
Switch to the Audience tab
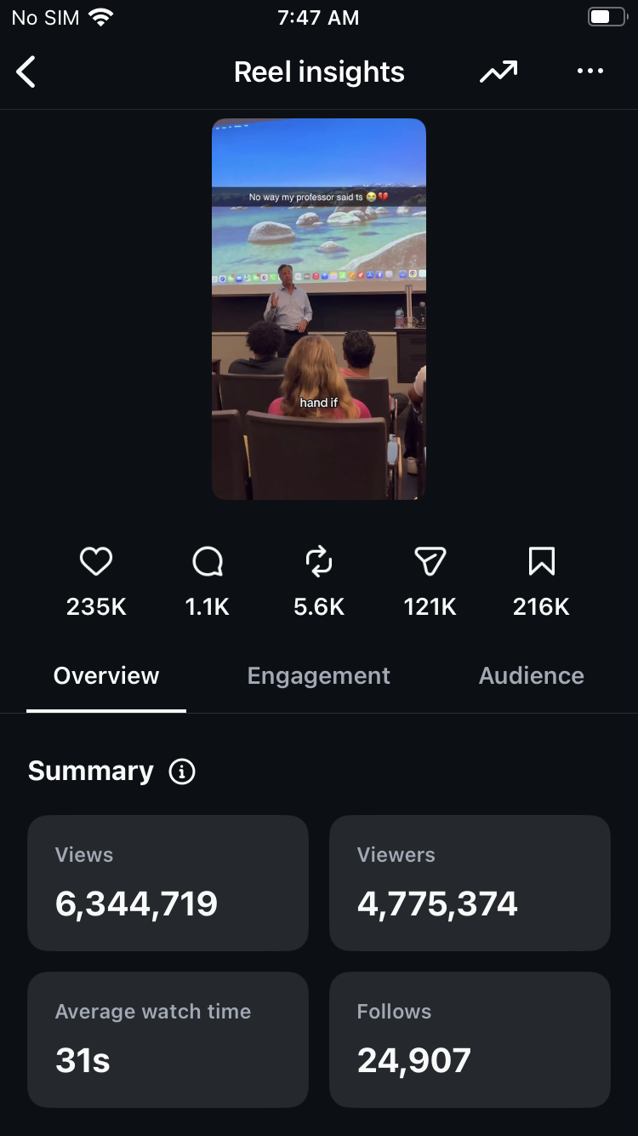click(x=532, y=676)
